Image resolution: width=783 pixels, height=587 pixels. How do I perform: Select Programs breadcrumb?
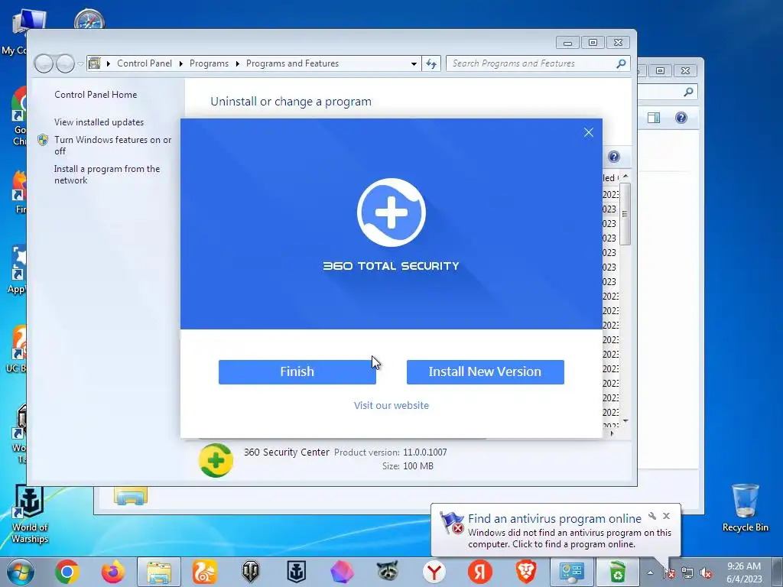coord(209,63)
